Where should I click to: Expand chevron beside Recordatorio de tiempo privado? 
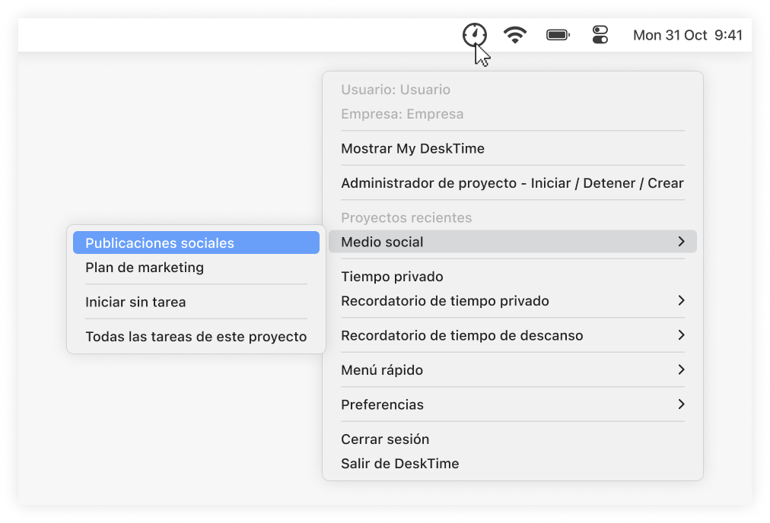coord(681,300)
